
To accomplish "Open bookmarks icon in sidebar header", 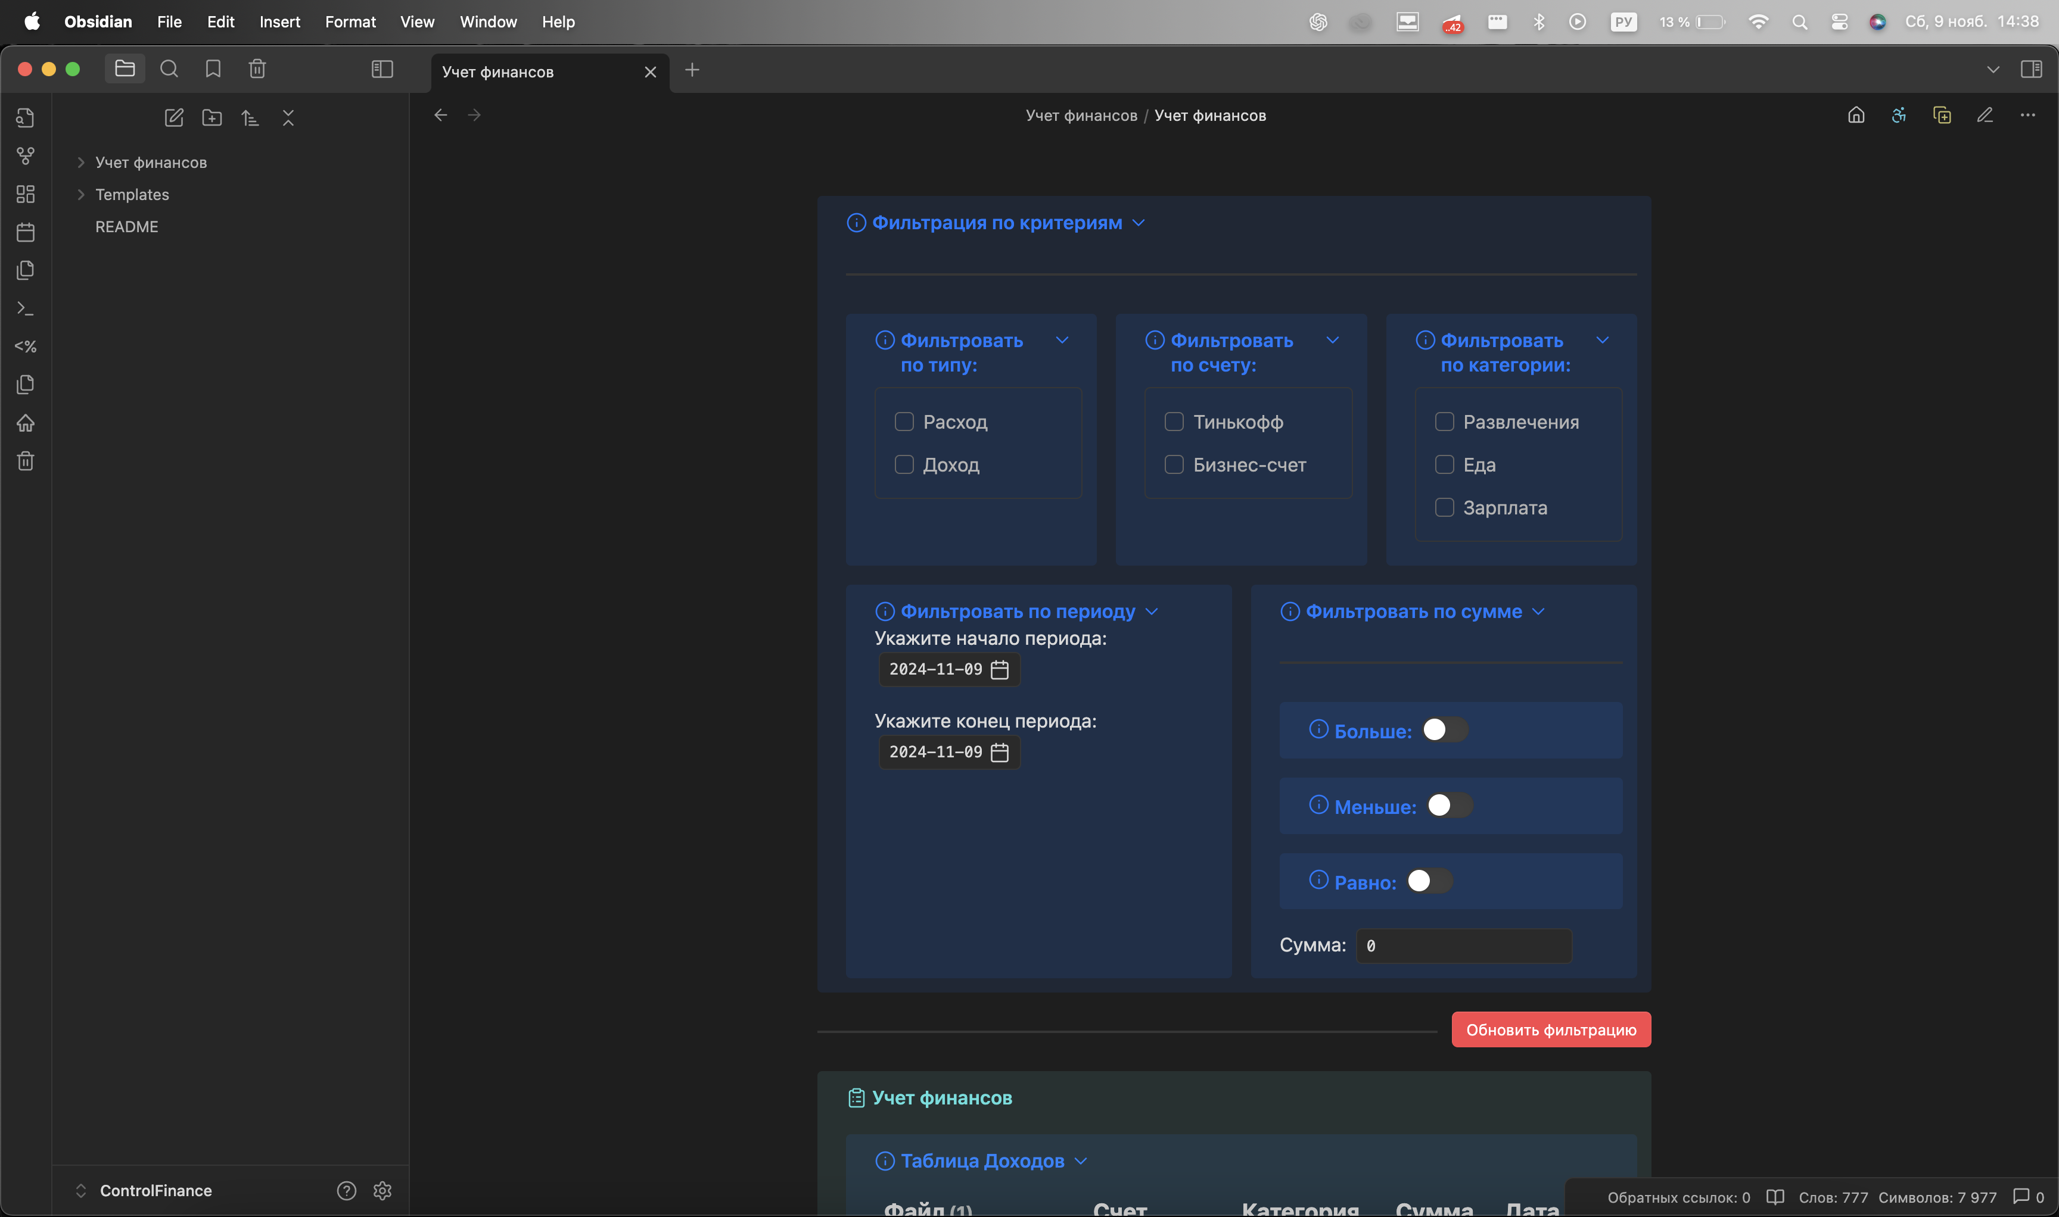I will click(x=213, y=69).
